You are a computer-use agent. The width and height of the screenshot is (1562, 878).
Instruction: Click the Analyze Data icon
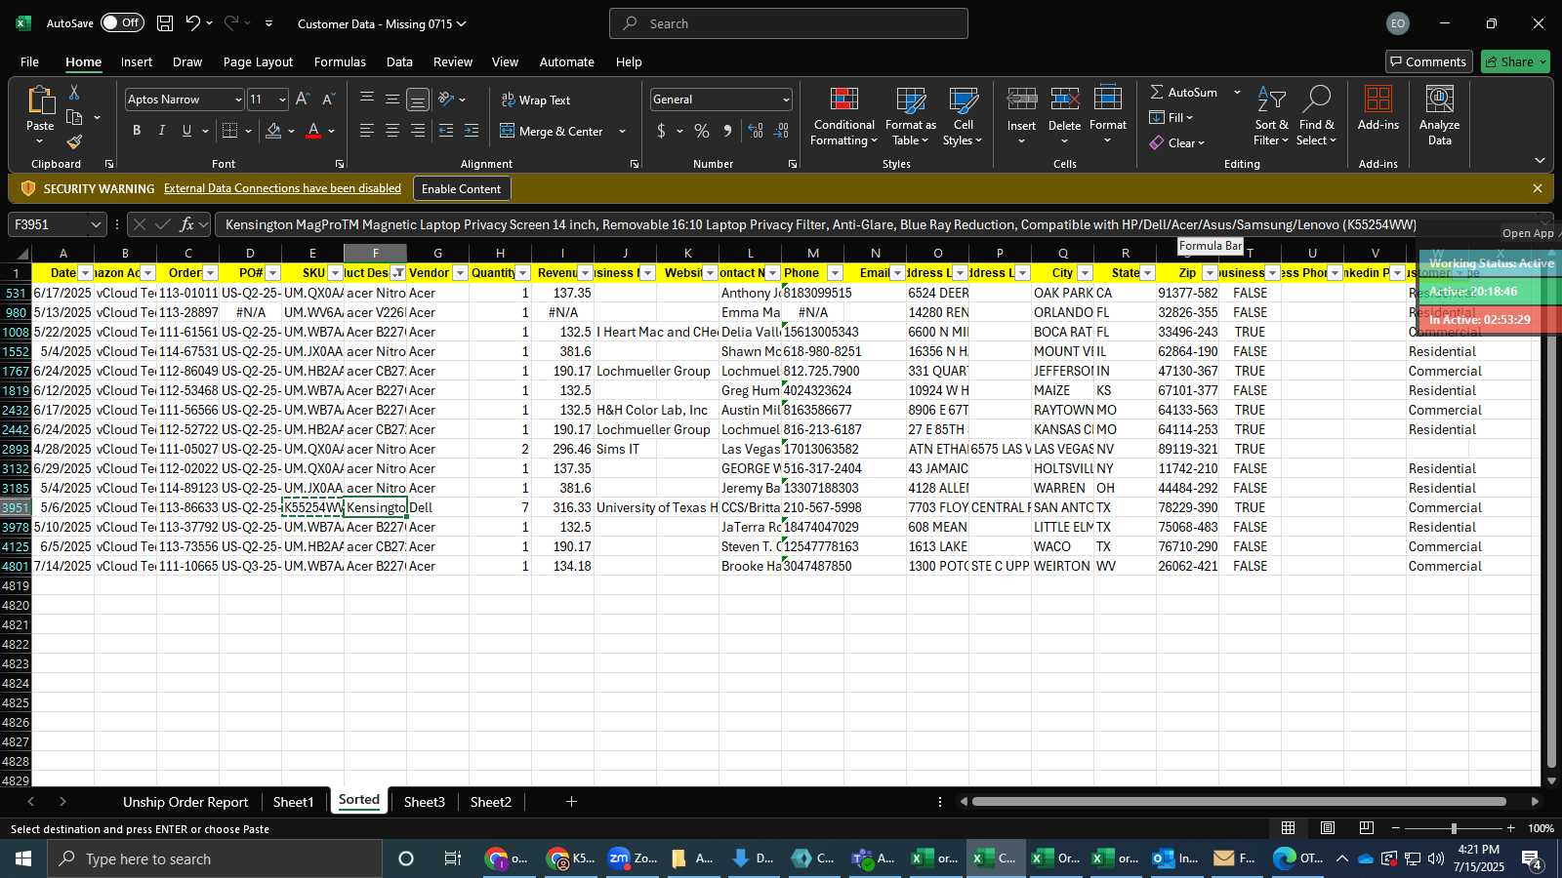(1439, 100)
